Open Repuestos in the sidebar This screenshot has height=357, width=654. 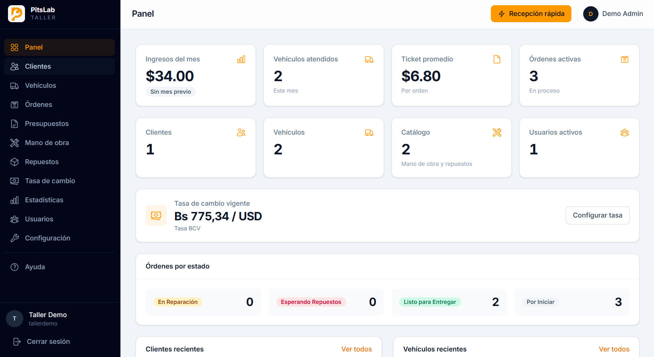pyautogui.click(x=59, y=162)
